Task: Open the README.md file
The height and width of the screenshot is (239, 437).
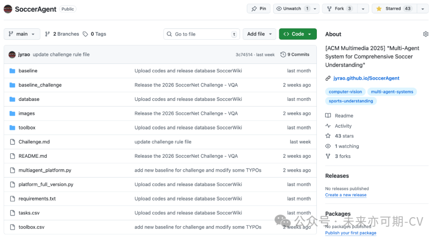Action: pyautogui.click(x=33, y=156)
